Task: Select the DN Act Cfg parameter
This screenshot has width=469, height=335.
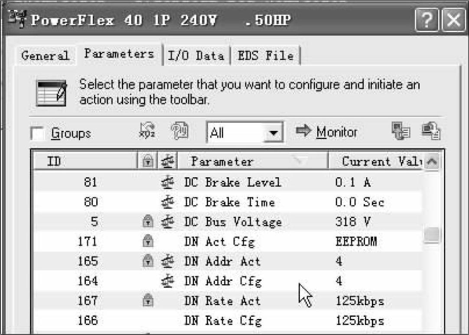Action: 219,242
